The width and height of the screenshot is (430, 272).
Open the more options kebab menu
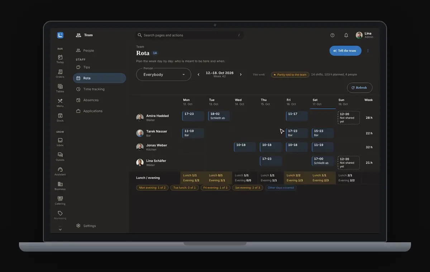click(x=368, y=51)
